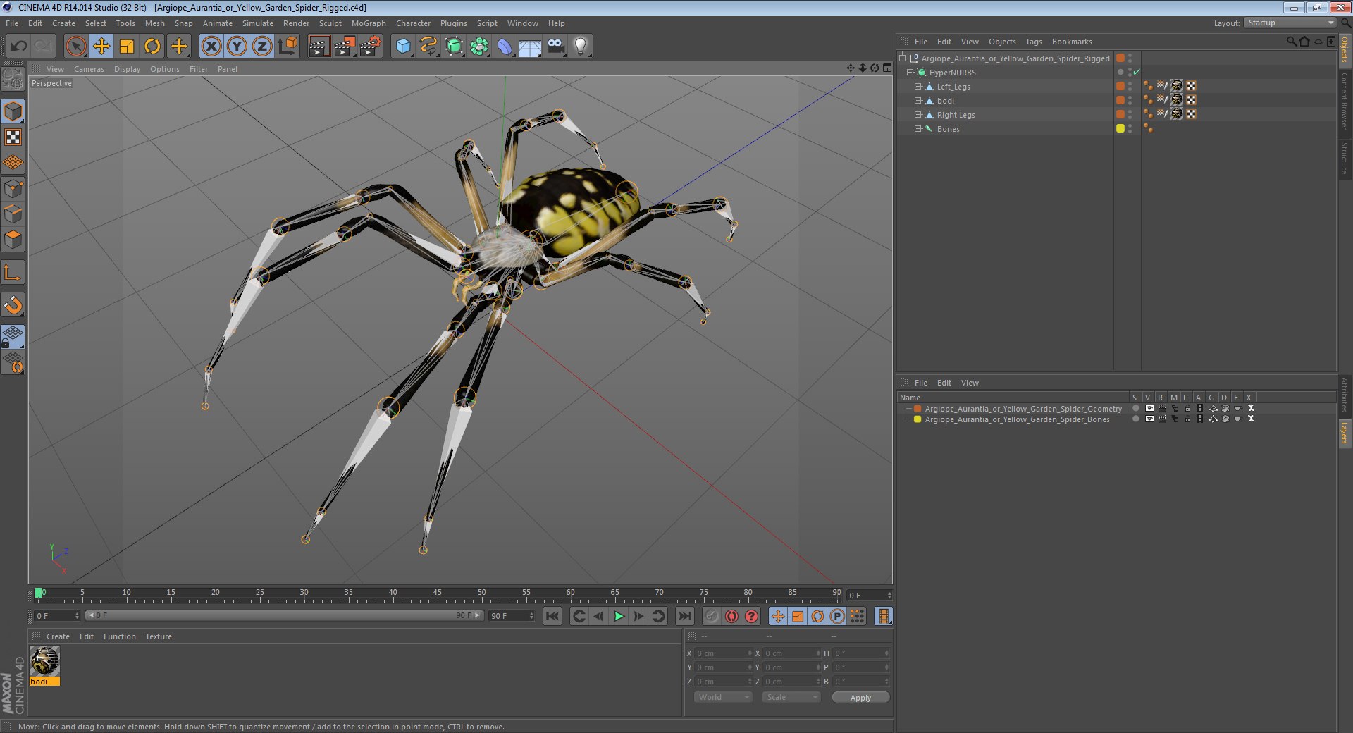Add a Cube primitive object
The image size is (1353, 733).
pyautogui.click(x=403, y=47)
